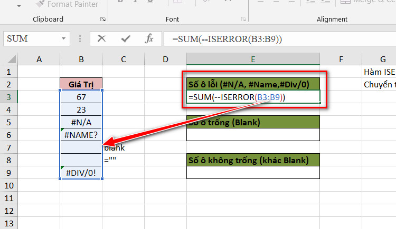
Task: Click Số ô không trống header cell
Action: tap(253, 160)
